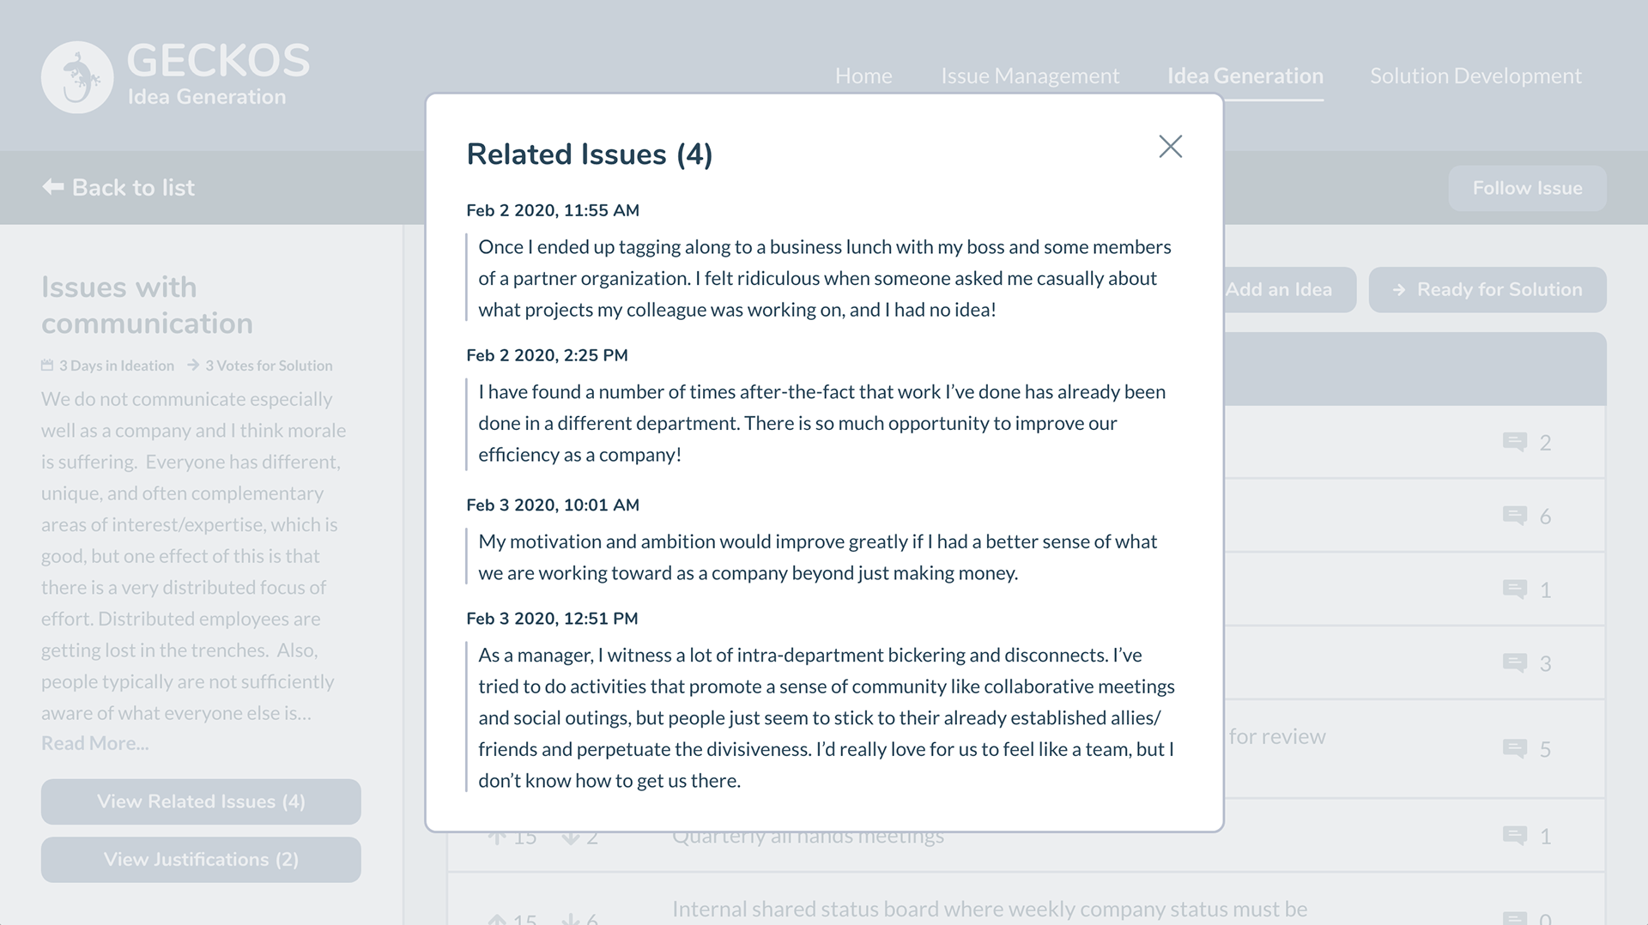
Task: Open comments icon showing 6 comments
Action: 1514,516
